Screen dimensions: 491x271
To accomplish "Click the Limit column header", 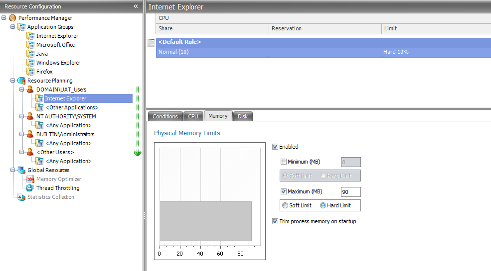I will [x=436, y=28].
